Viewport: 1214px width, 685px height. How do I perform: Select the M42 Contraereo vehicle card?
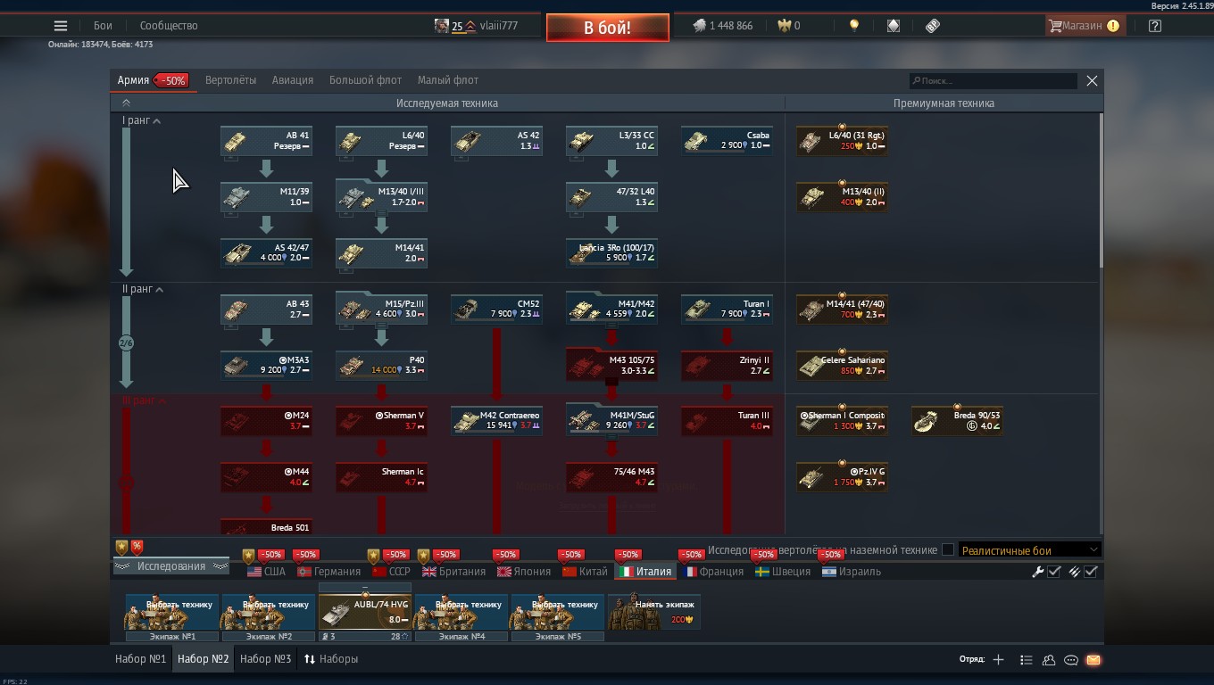(x=496, y=421)
